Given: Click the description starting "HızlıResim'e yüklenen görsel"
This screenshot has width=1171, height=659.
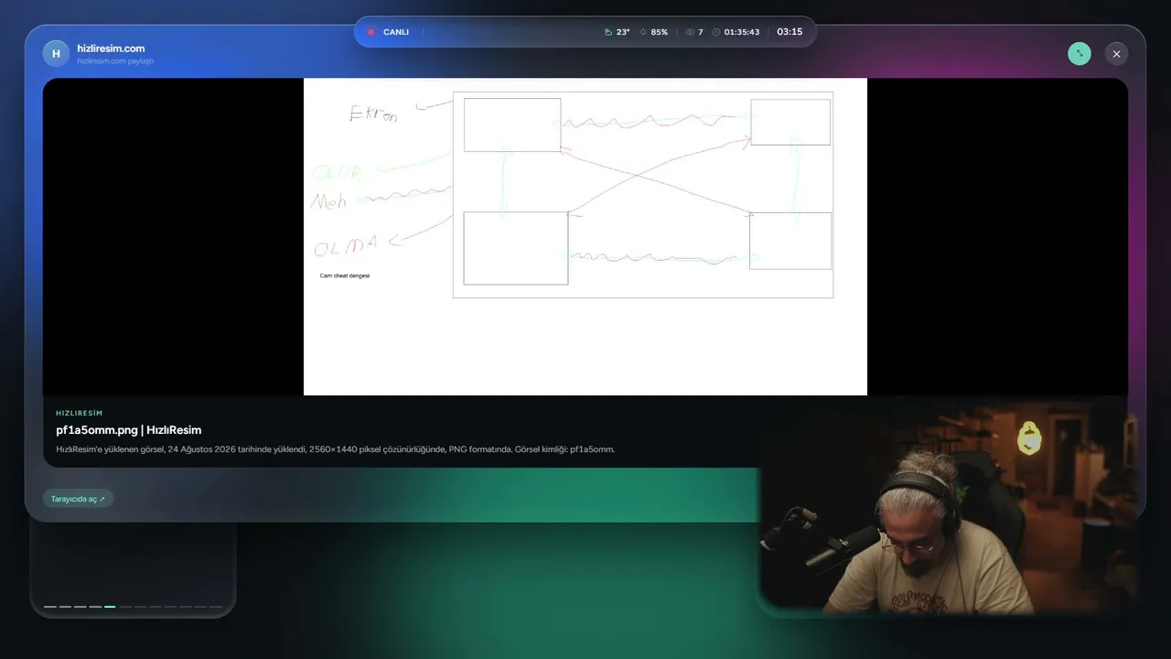Looking at the screenshot, I should point(336,449).
